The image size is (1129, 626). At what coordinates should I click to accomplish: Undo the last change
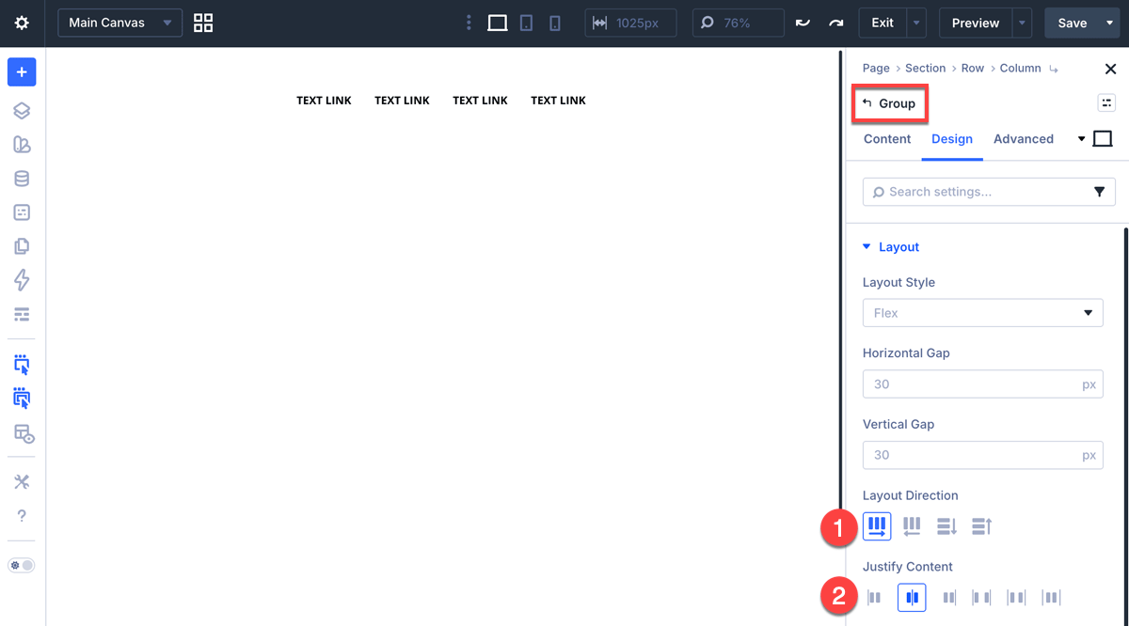click(803, 23)
